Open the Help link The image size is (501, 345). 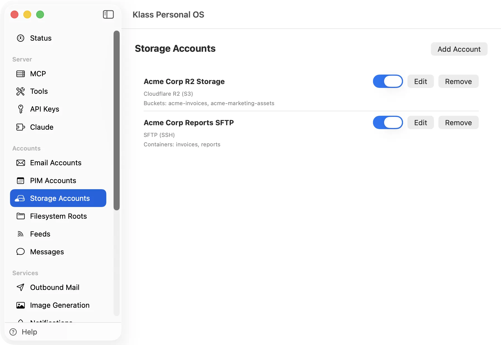pos(23,332)
